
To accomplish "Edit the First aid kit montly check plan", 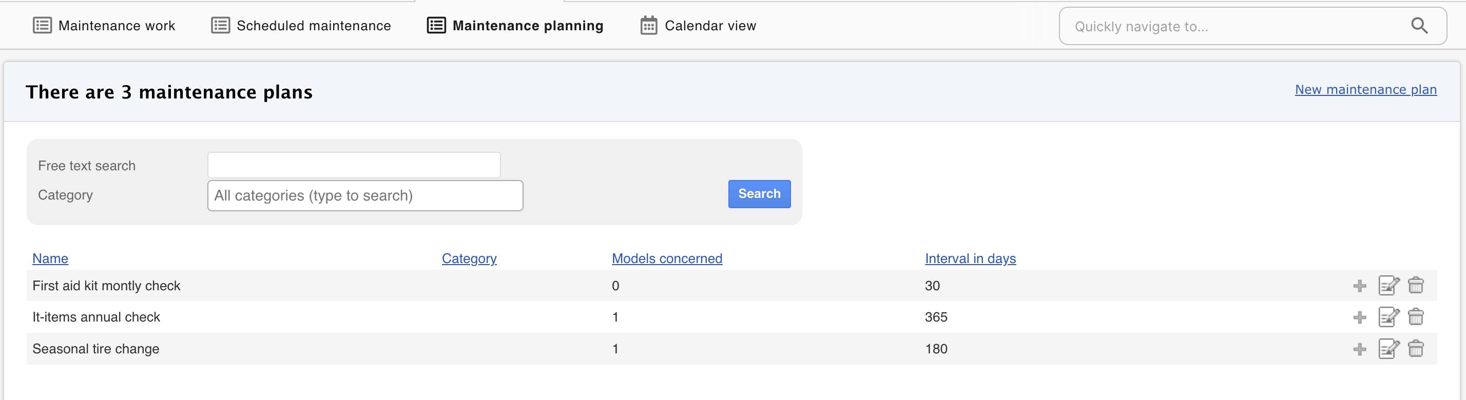I will click(x=1388, y=285).
